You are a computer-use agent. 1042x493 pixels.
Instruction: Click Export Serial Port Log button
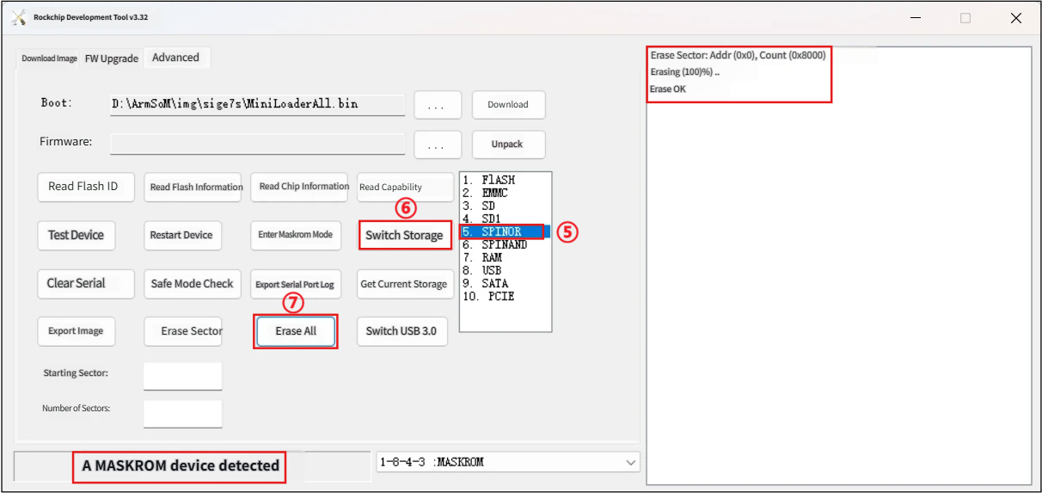(x=295, y=284)
